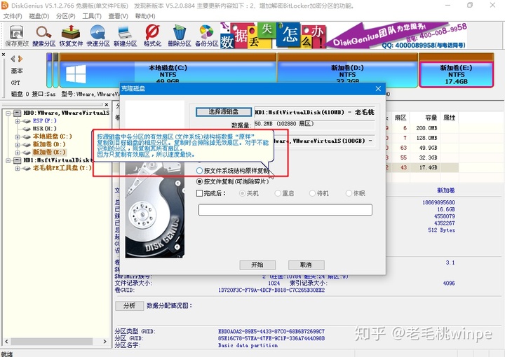Collapse the HD1 MsftVirtualDisk tree node

[8, 160]
